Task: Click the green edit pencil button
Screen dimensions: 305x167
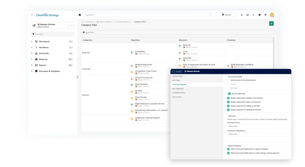Action: click(x=271, y=23)
